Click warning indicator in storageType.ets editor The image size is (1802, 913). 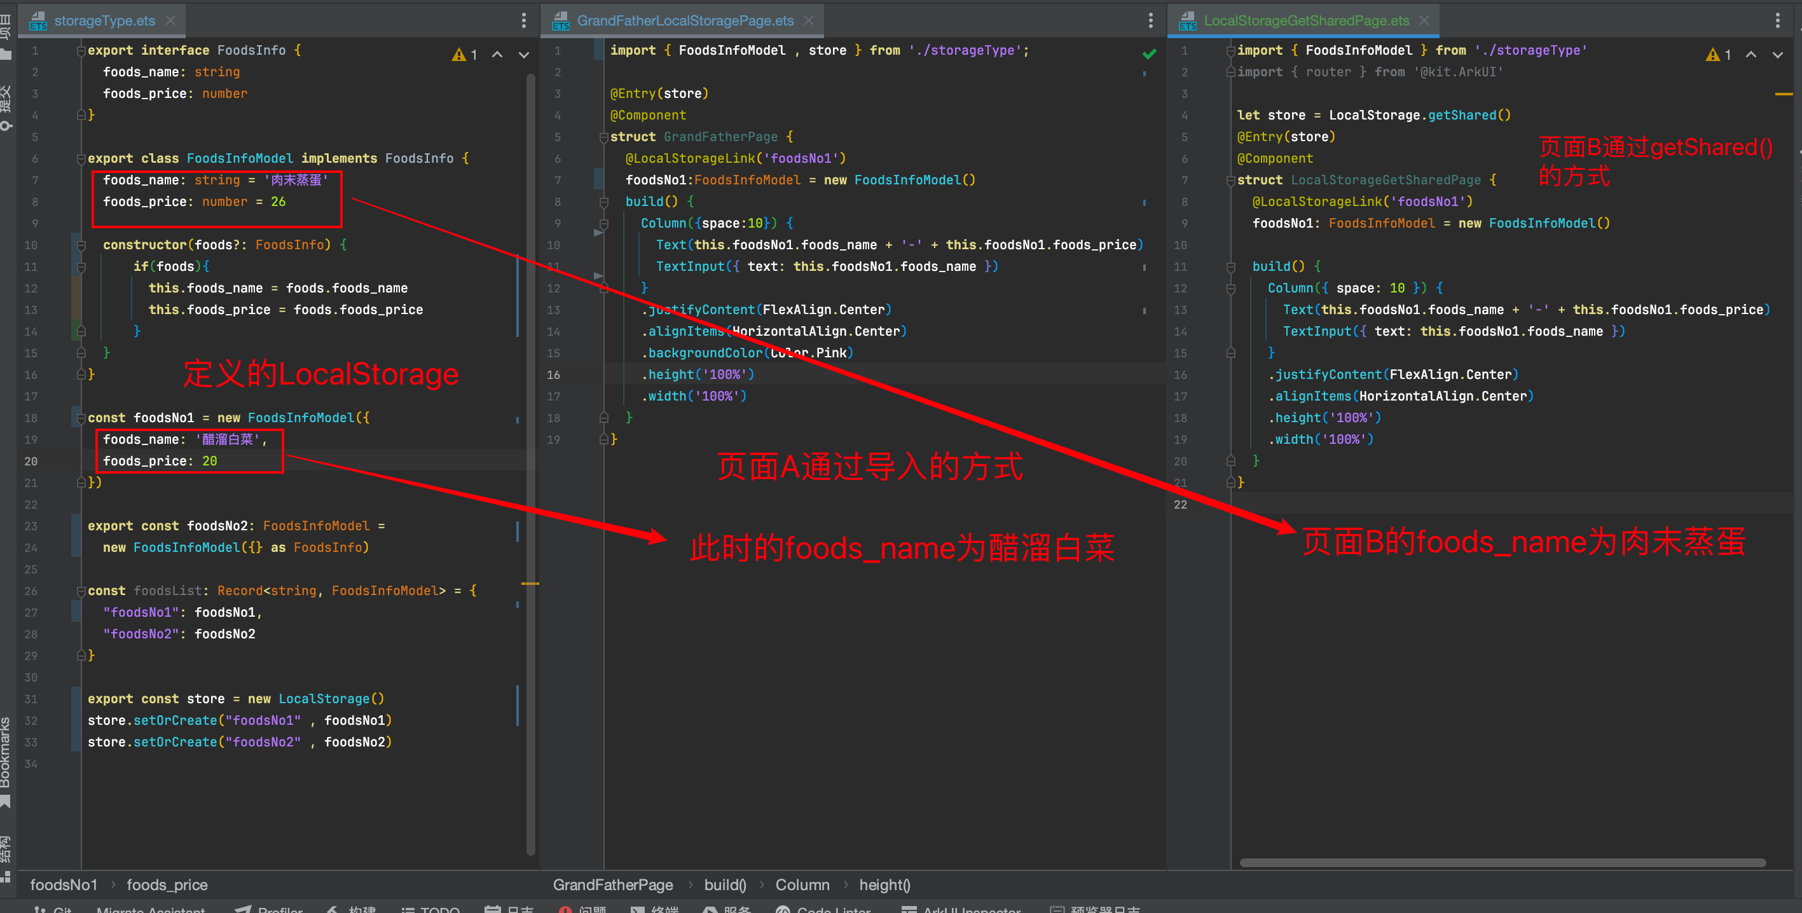click(x=465, y=55)
